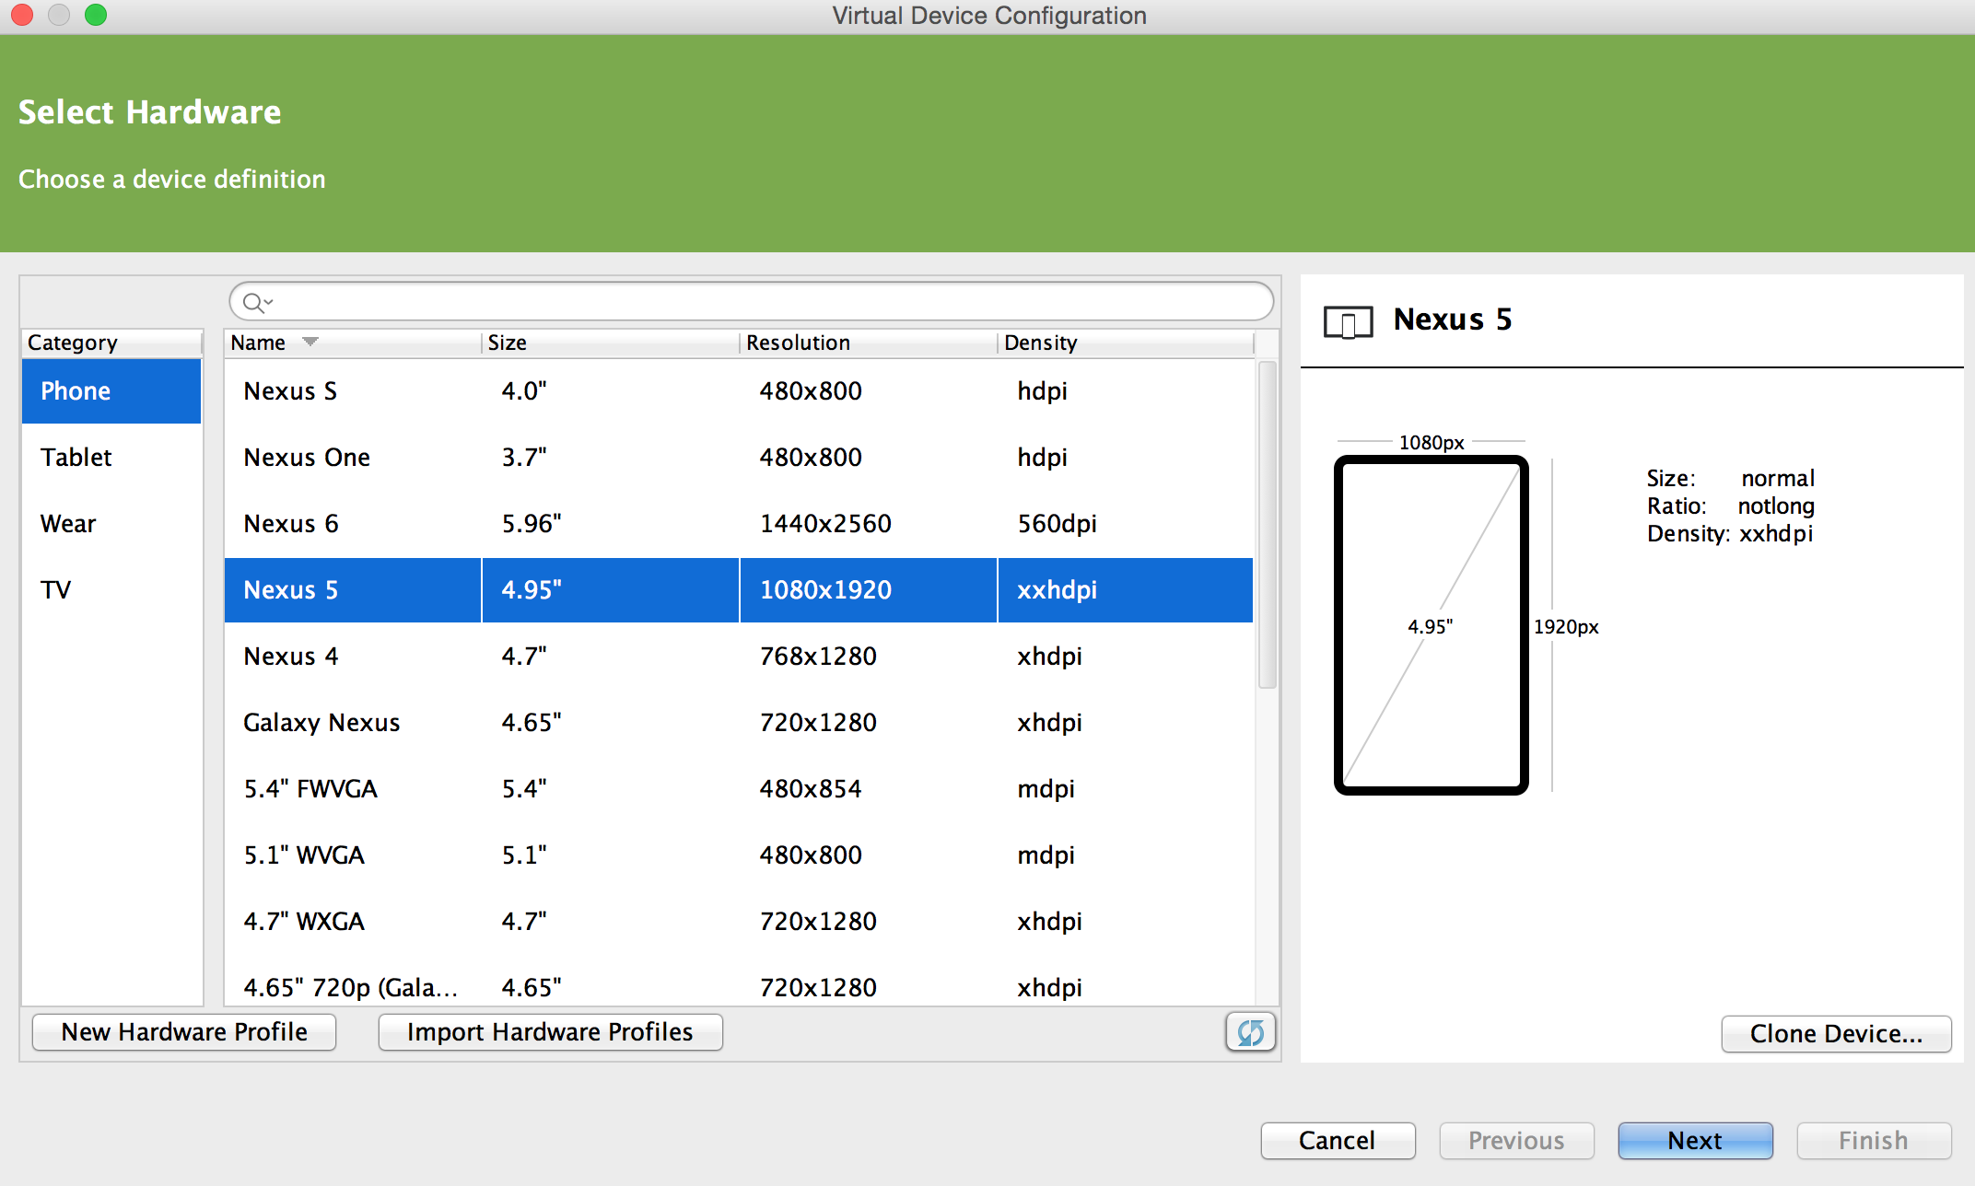Click the device list vertical scrollbar
Image resolution: width=1975 pixels, height=1186 pixels.
click(1268, 525)
